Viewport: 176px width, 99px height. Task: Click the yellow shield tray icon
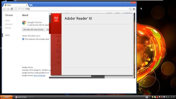tap(153, 97)
